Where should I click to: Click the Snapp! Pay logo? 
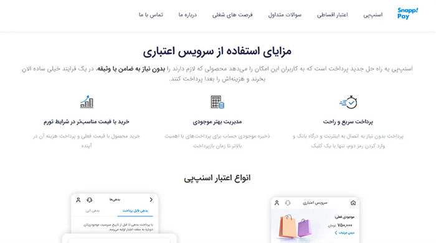(407, 13)
